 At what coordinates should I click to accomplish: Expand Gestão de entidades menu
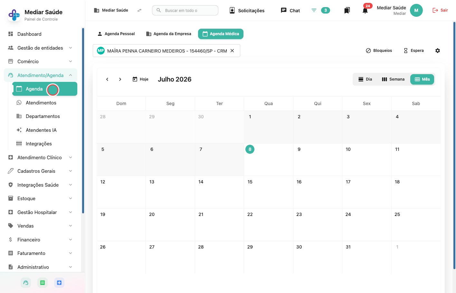pos(40,48)
